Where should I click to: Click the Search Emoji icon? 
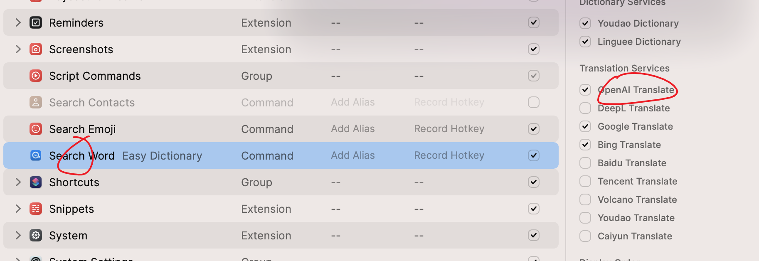click(x=36, y=129)
